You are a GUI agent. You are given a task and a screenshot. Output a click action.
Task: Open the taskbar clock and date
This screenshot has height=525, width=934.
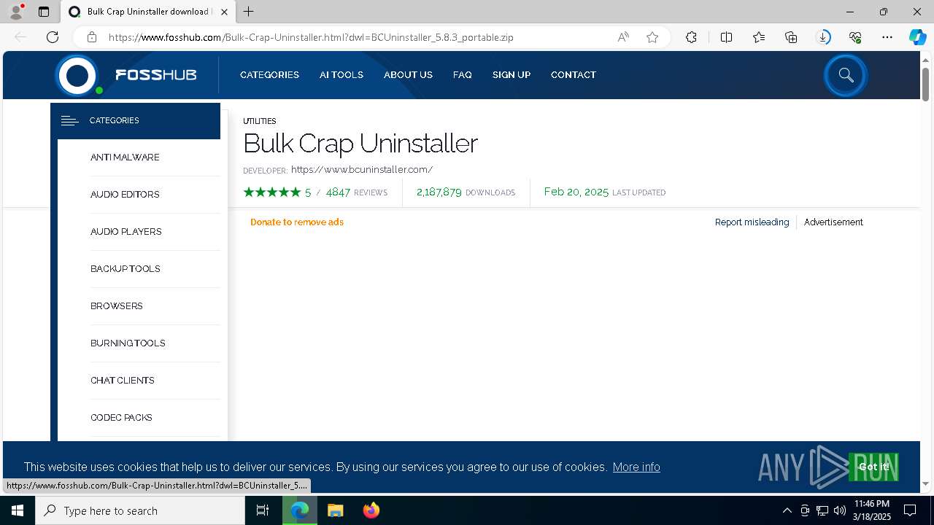872,510
